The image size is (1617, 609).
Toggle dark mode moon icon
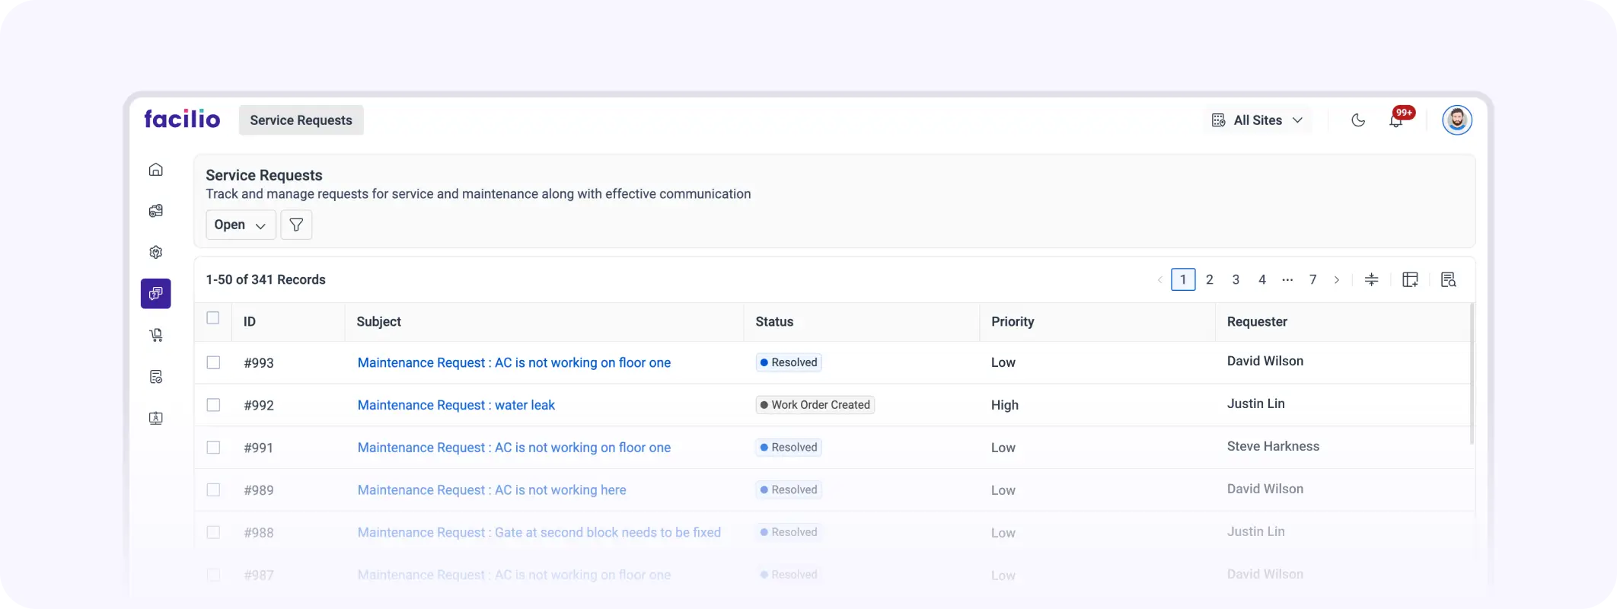point(1358,120)
